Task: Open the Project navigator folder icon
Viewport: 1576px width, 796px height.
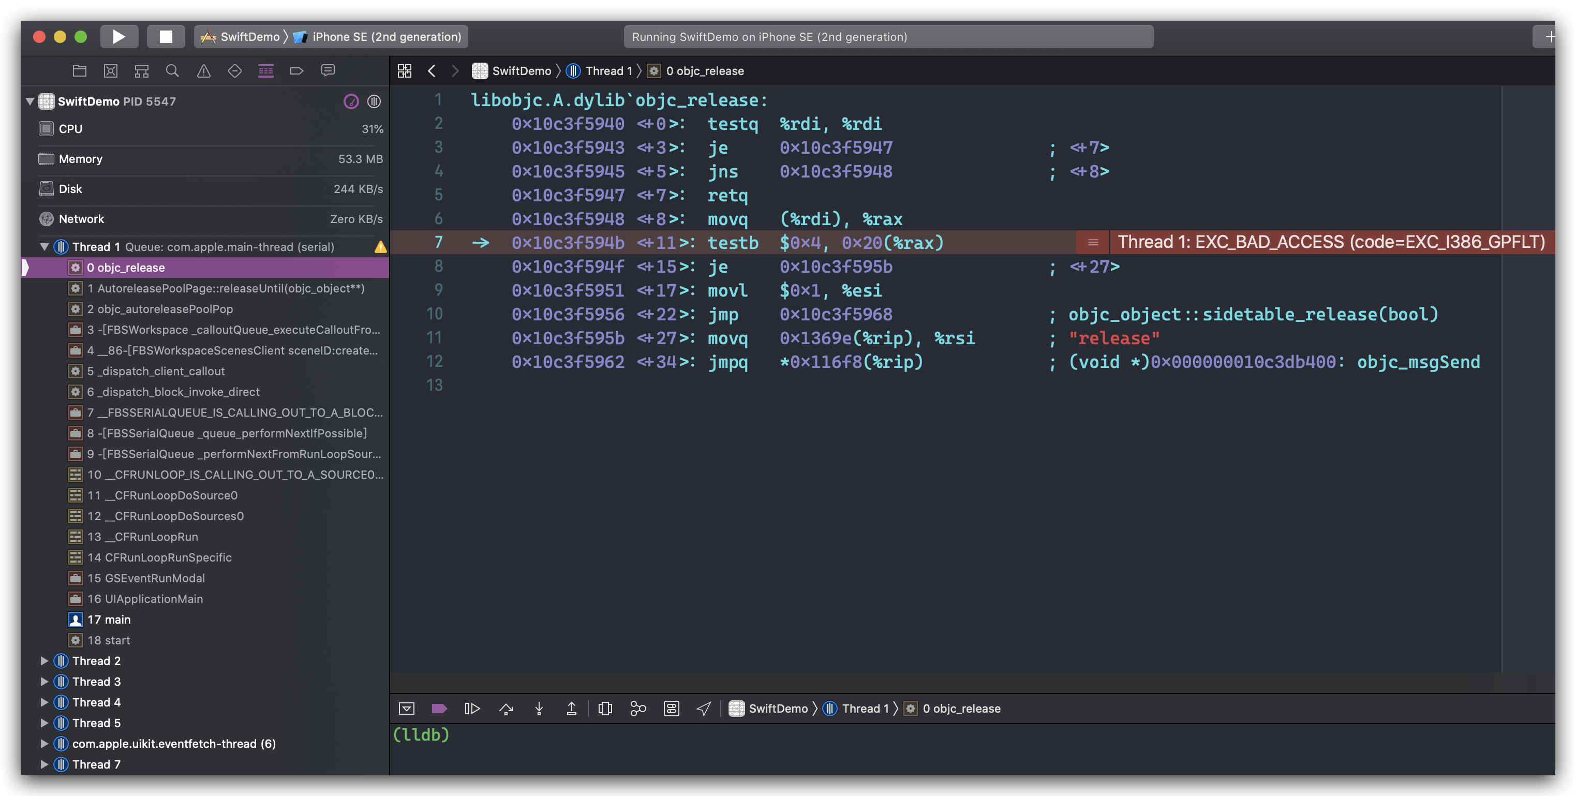Action: click(x=80, y=71)
